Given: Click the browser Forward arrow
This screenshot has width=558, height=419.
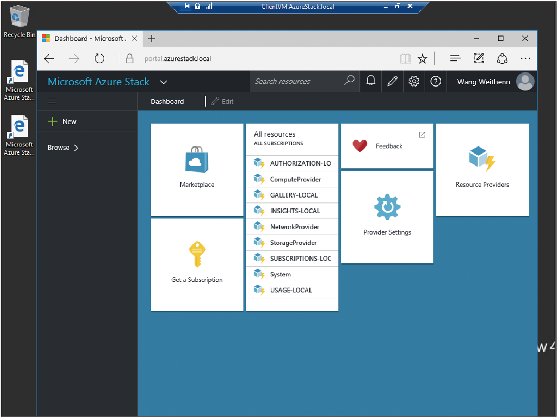Looking at the screenshot, I should pyautogui.click(x=74, y=59).
